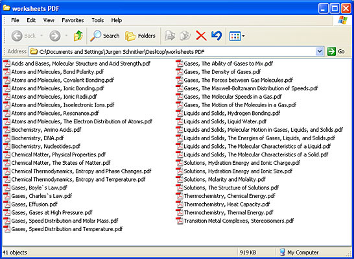
Task: Click inside the Address path field
Action: tap(172, 51)
